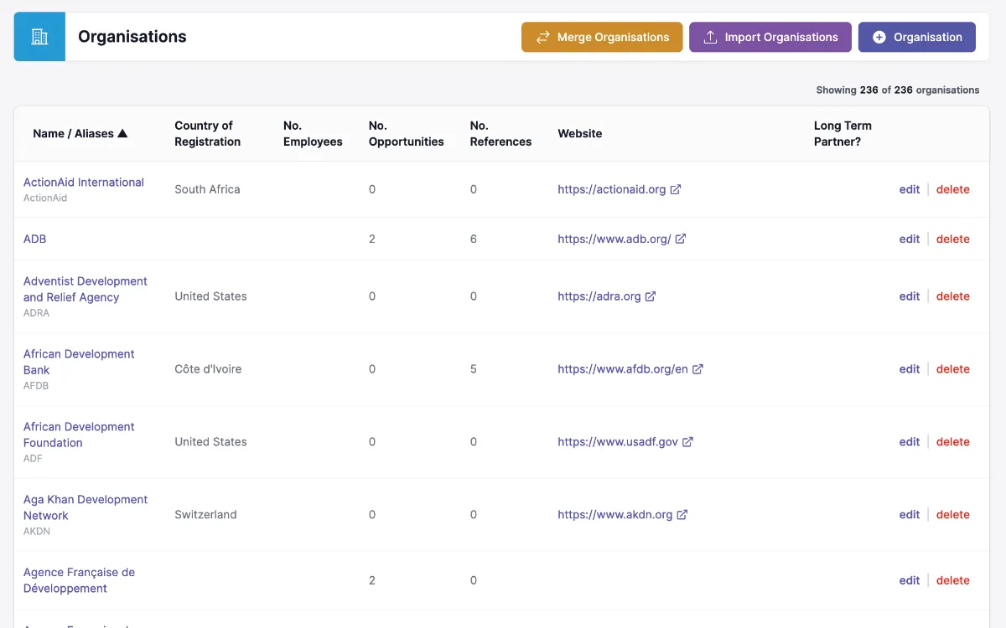Delete the African Development Foundation row
This screenshot has height=628, width=1006.
coord(953,442)
